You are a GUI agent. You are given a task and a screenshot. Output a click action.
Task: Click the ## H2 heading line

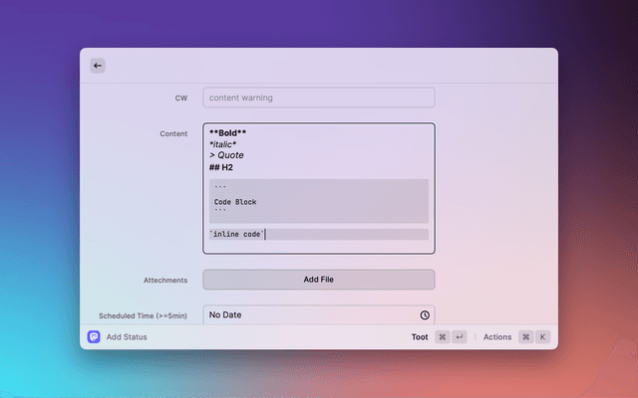221,167
